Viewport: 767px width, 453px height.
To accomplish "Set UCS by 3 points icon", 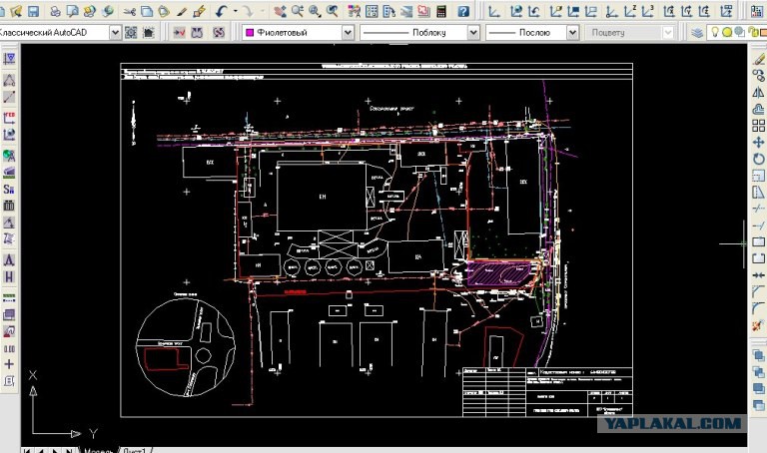I will pyautogui.click(x=648, y=11).
